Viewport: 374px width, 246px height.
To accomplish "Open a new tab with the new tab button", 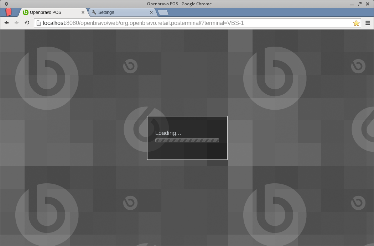I will pyautogui.click(x=163, y=13).
